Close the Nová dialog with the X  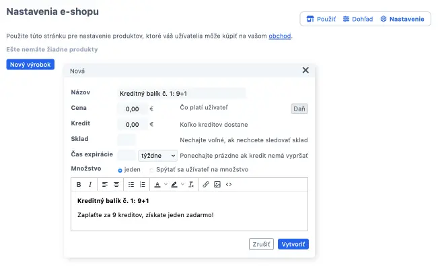tap(305, 70)
